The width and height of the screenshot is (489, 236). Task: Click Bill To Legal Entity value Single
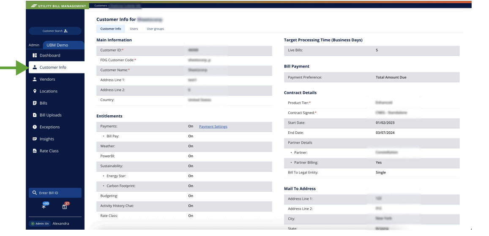(x=381, y=173)
